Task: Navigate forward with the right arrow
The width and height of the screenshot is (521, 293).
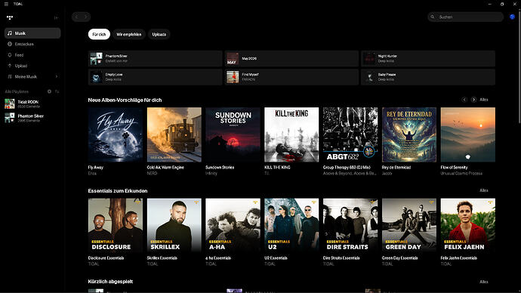Action: pyautogui.click(x=85, y=17)
